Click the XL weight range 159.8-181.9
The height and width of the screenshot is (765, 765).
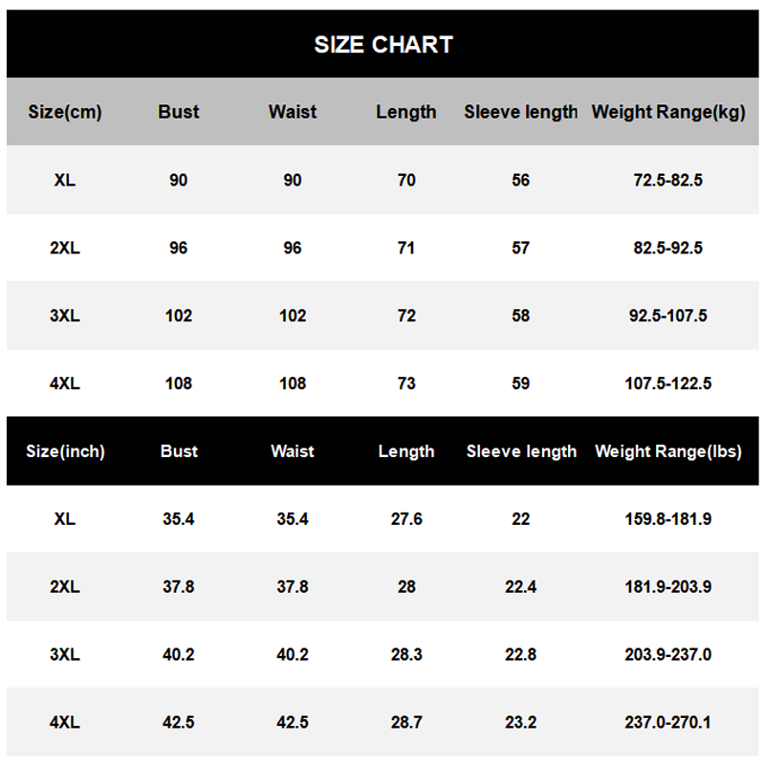point(667,519)
